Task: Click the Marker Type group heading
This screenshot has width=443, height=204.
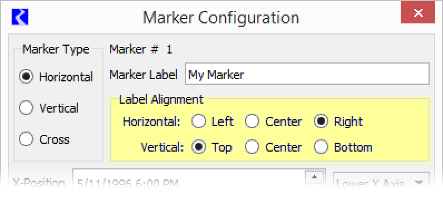Action: click(56, 50)
